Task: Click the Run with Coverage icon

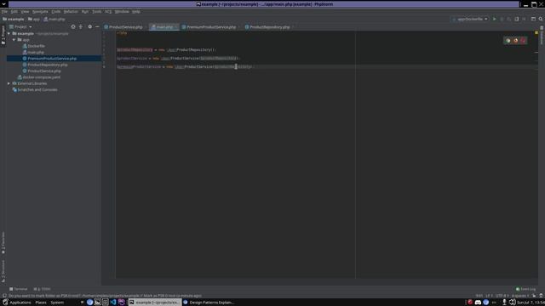Action: click(509, 19)
